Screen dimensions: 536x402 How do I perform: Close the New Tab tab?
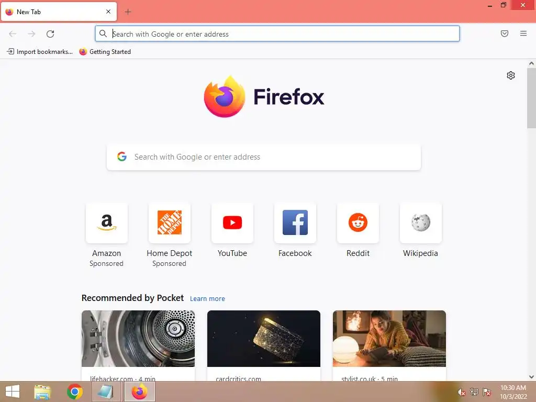pos(108,12)
